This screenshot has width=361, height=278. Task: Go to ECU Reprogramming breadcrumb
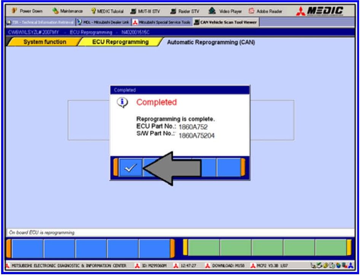pos(120,42)
